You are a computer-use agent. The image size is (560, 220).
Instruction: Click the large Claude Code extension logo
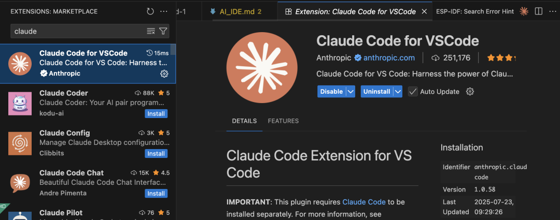(x=262, y=68)
